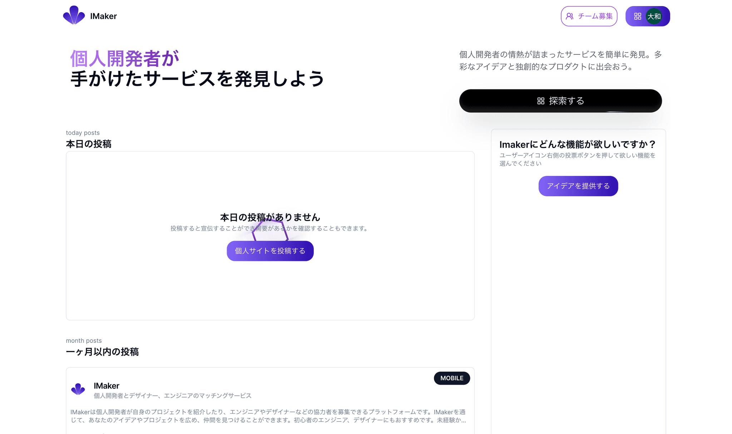The image size is (732, 434).
Task: Click アイデアを提供する button
Action: (578, 186)
